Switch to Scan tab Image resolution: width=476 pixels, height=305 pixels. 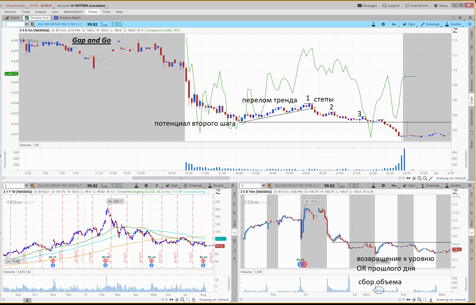click(x=55, y=12)
